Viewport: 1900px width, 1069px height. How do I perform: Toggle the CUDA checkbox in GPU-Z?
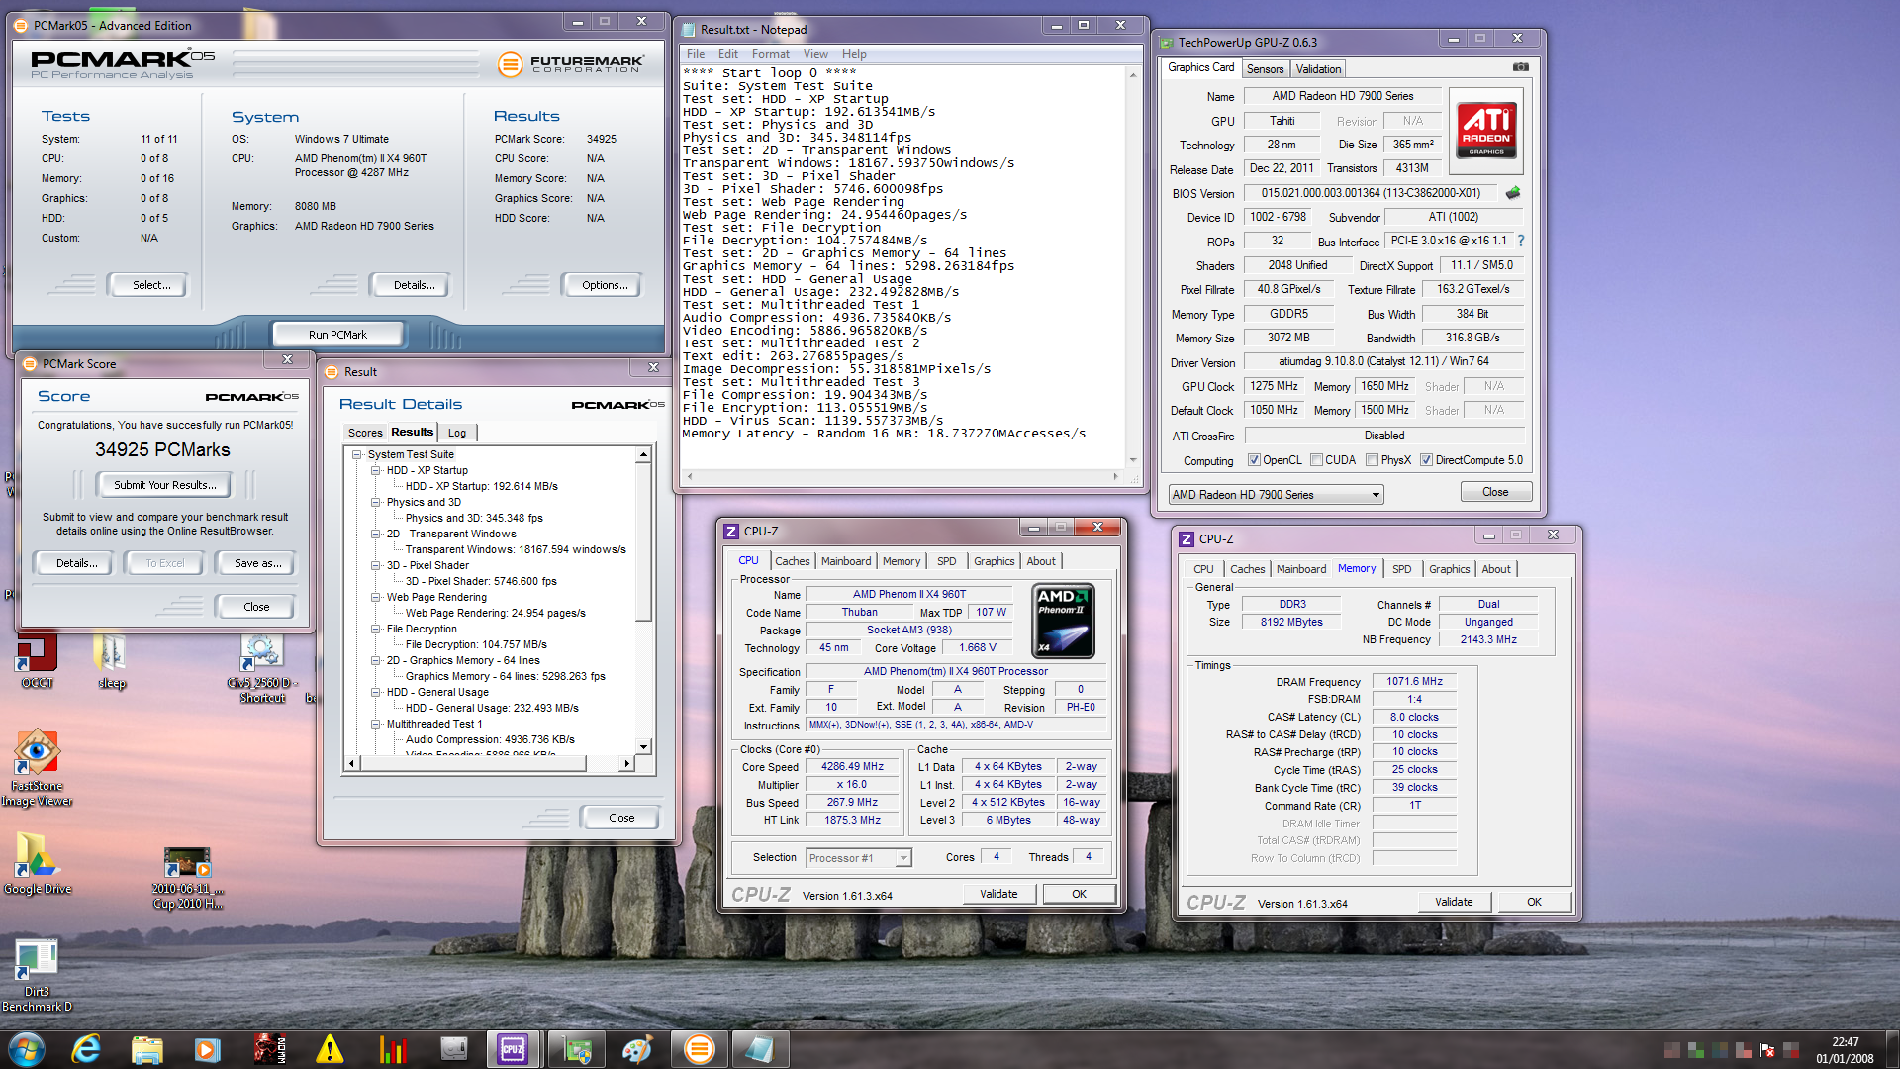pos(1316,460)
